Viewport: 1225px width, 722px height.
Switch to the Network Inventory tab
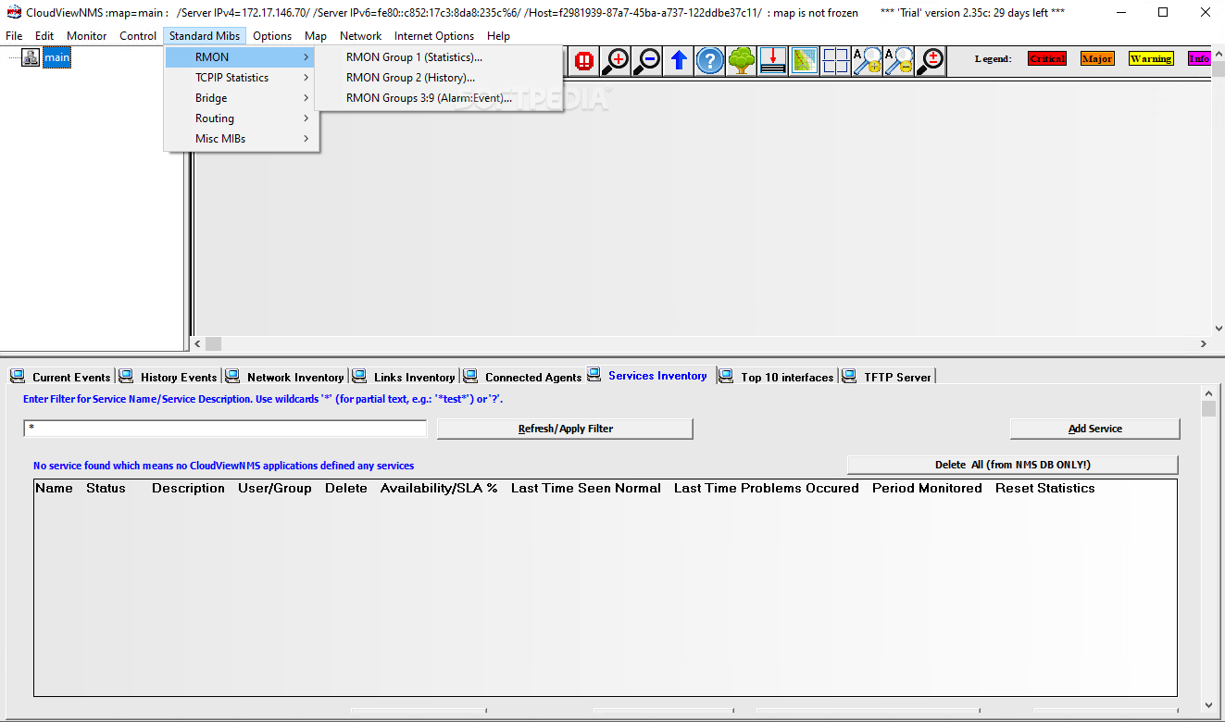tap(285, 377)
